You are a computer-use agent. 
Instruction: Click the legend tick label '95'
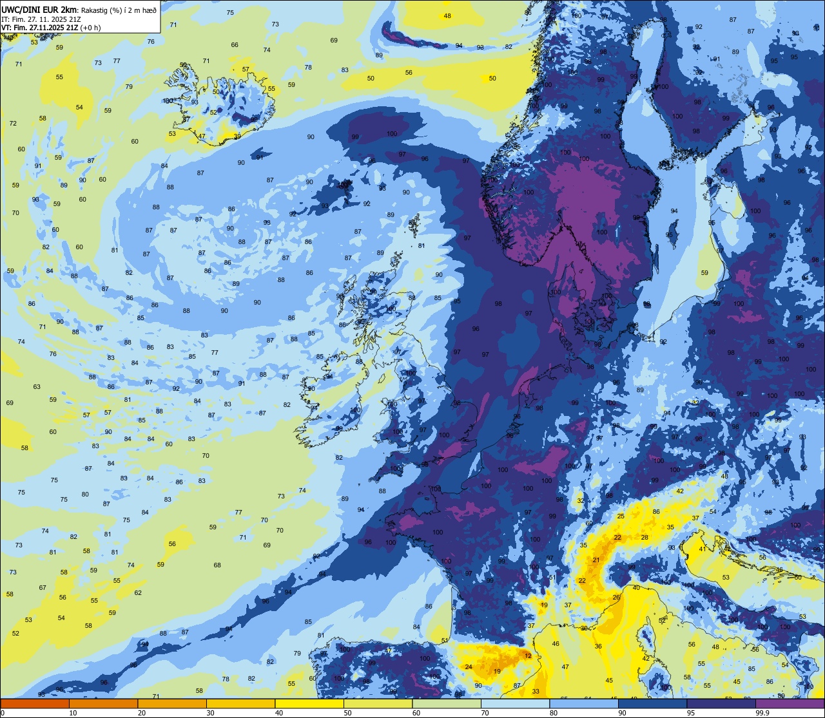(x=691, y=713)
